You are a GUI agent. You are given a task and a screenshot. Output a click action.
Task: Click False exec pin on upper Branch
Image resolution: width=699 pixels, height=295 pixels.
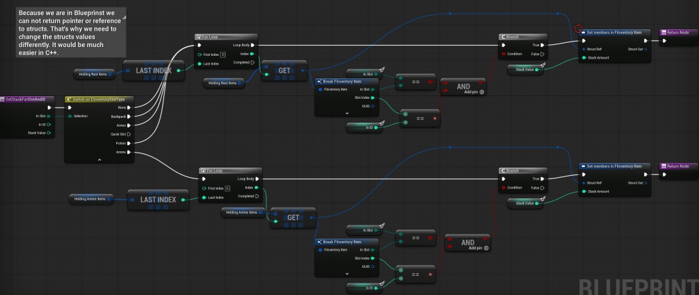coord(543,54)
